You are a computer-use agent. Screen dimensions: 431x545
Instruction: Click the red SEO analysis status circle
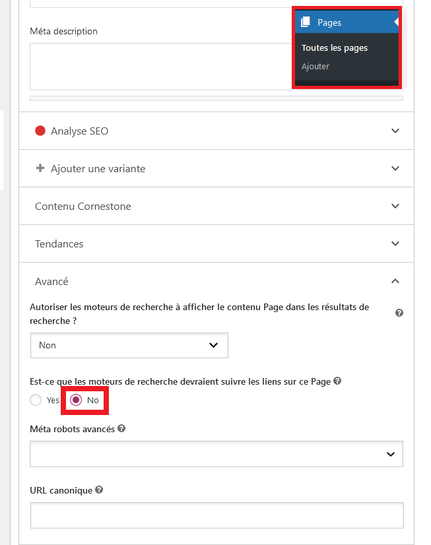pyautogui.click(x=40, y=131)
